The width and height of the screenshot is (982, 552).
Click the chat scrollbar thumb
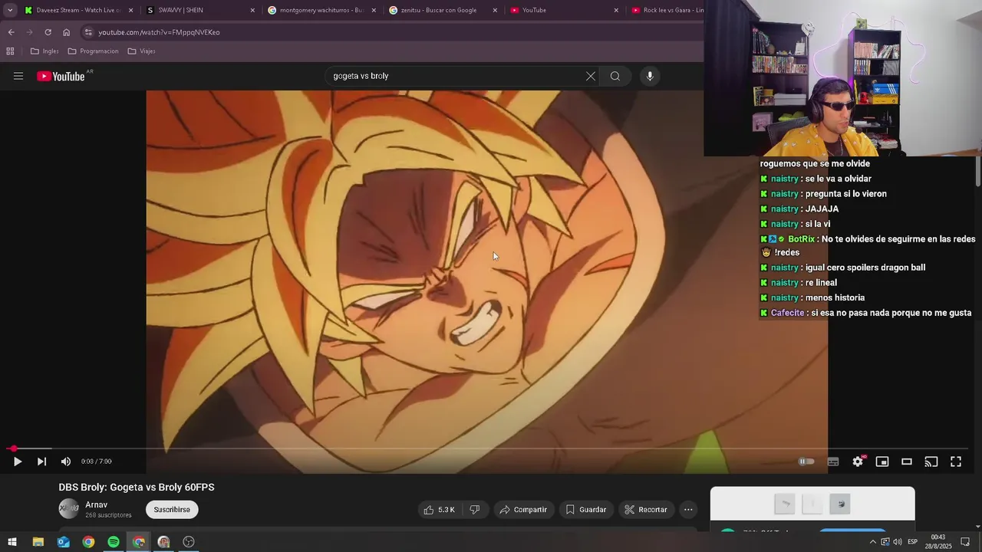click(x=978, y=170)
